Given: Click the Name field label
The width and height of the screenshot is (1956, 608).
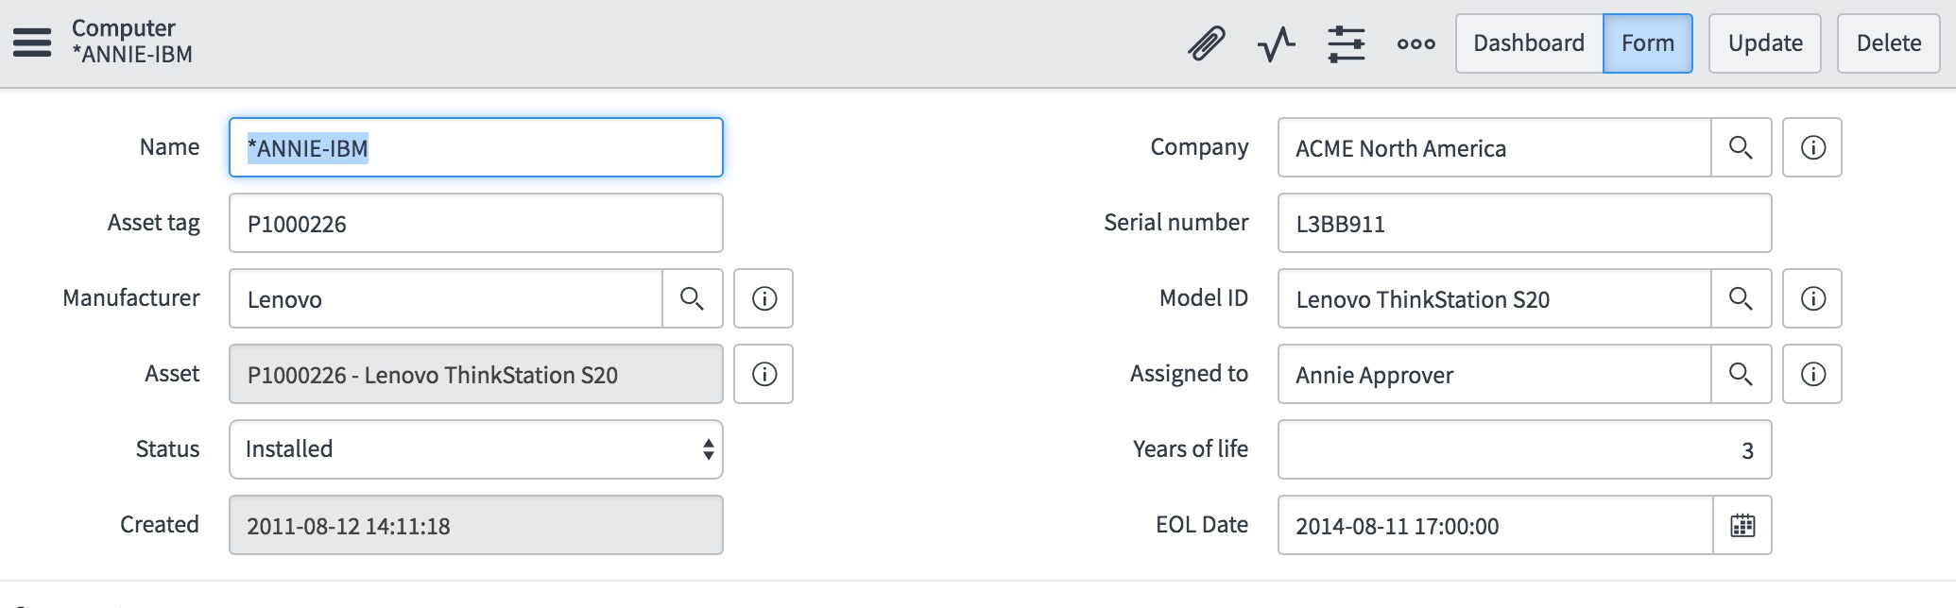Looking at the screenshot, I should click(170, 147).
